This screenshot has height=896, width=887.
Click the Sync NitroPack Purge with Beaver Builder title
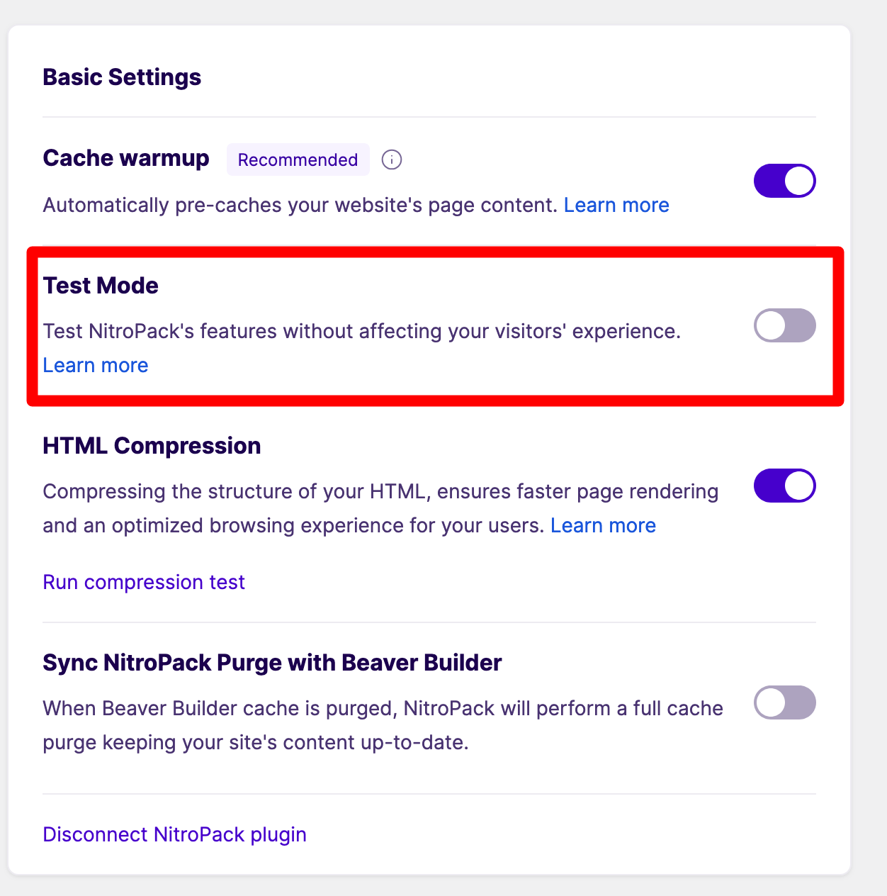[x=272, y=662]
